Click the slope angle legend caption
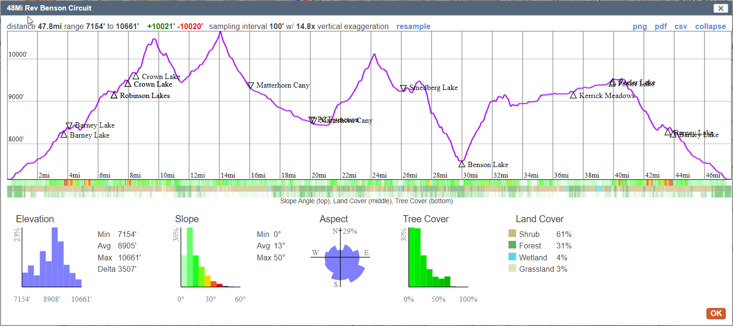The width and height of the screenshot is (733, 326). pyautogui.click(x=366, y=201)
